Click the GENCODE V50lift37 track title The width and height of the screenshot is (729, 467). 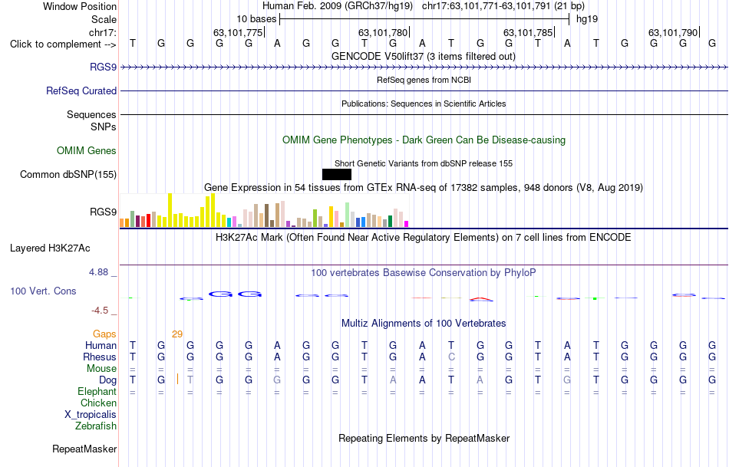tap(424, 57)
